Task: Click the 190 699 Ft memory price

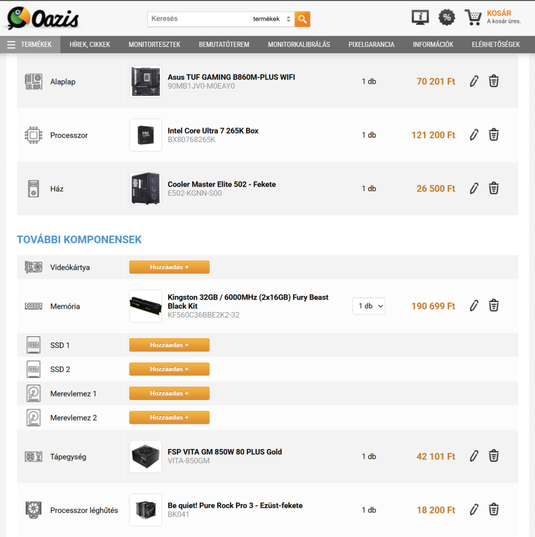Action: (433, 306)
